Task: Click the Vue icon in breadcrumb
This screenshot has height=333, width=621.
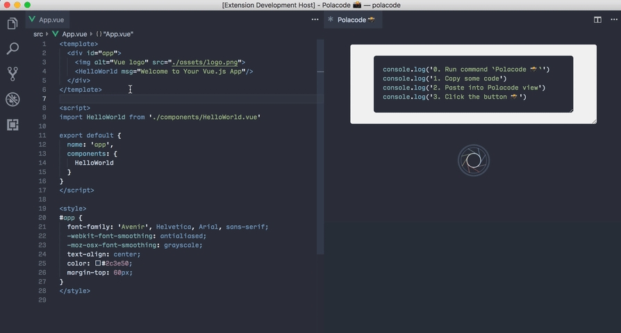Action: pos(56,34)
